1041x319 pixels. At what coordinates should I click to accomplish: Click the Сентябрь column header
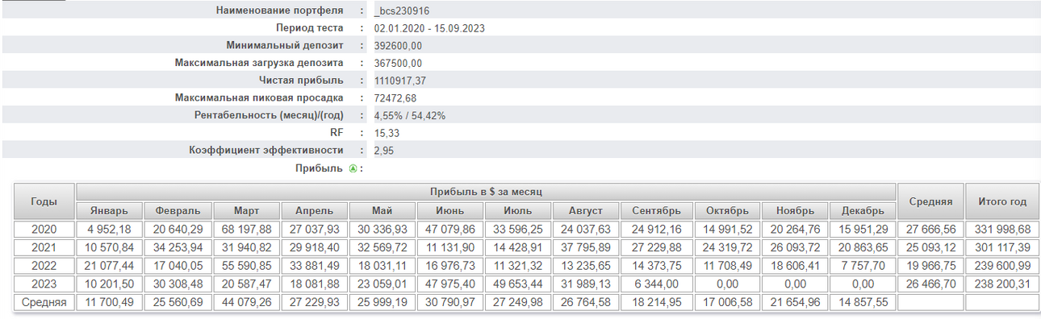pos(656,210)
